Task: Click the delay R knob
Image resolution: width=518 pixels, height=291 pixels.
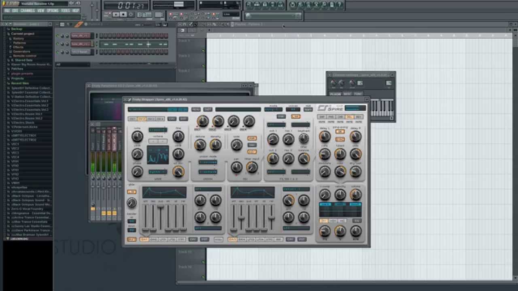Action: tap(356, 136)
